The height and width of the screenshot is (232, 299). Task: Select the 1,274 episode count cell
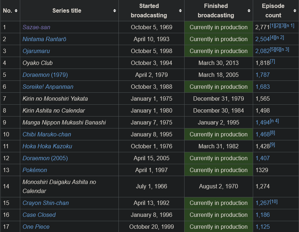[276, 187]
